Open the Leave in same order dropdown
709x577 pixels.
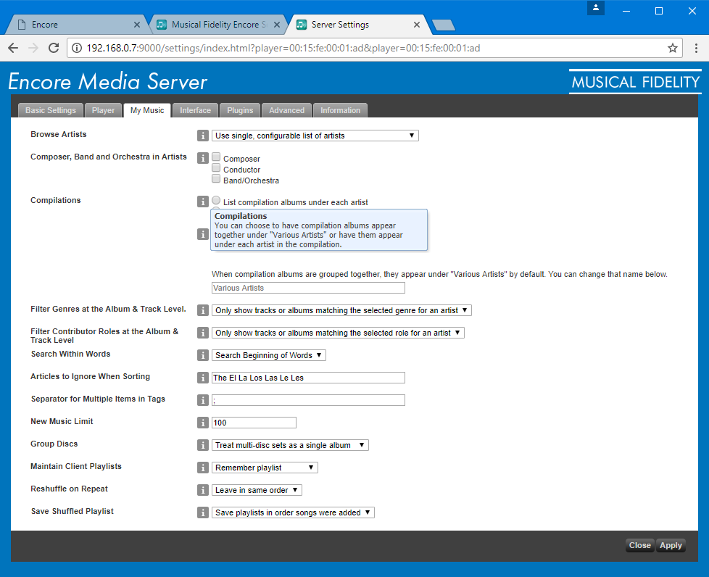click(x=257, y=490)
